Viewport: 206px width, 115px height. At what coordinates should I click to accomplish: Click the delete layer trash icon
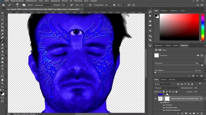[202, 113]
